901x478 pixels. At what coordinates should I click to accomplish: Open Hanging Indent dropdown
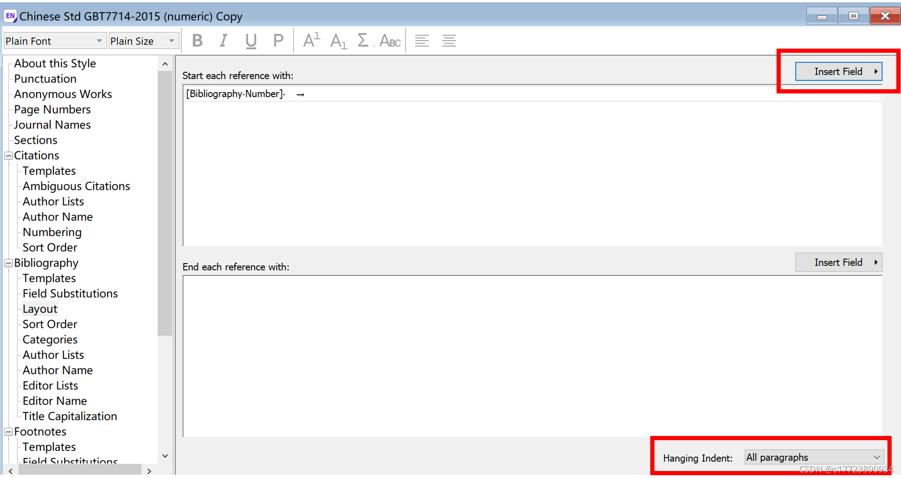(814, 457)
